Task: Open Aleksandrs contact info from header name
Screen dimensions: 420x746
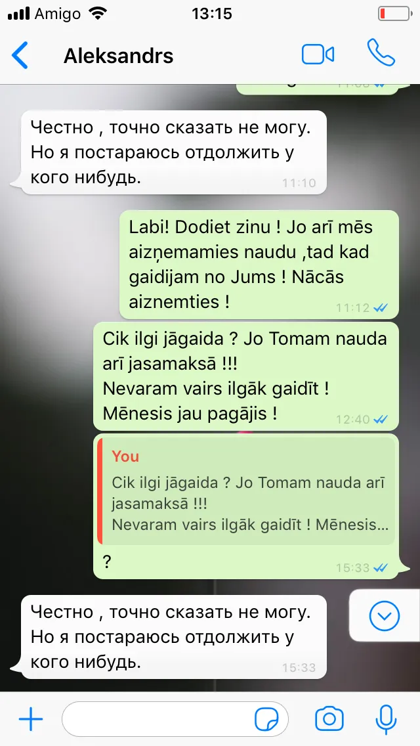Action: point(118,56)
